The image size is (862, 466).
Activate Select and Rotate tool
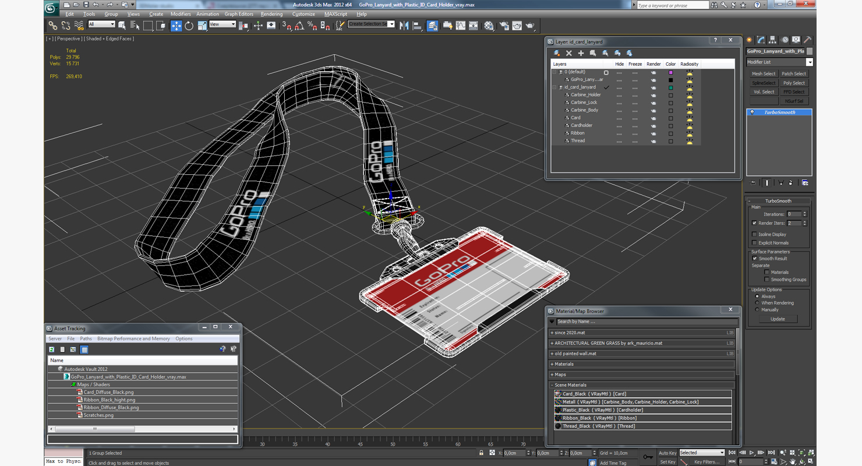[x=189, y=26]
